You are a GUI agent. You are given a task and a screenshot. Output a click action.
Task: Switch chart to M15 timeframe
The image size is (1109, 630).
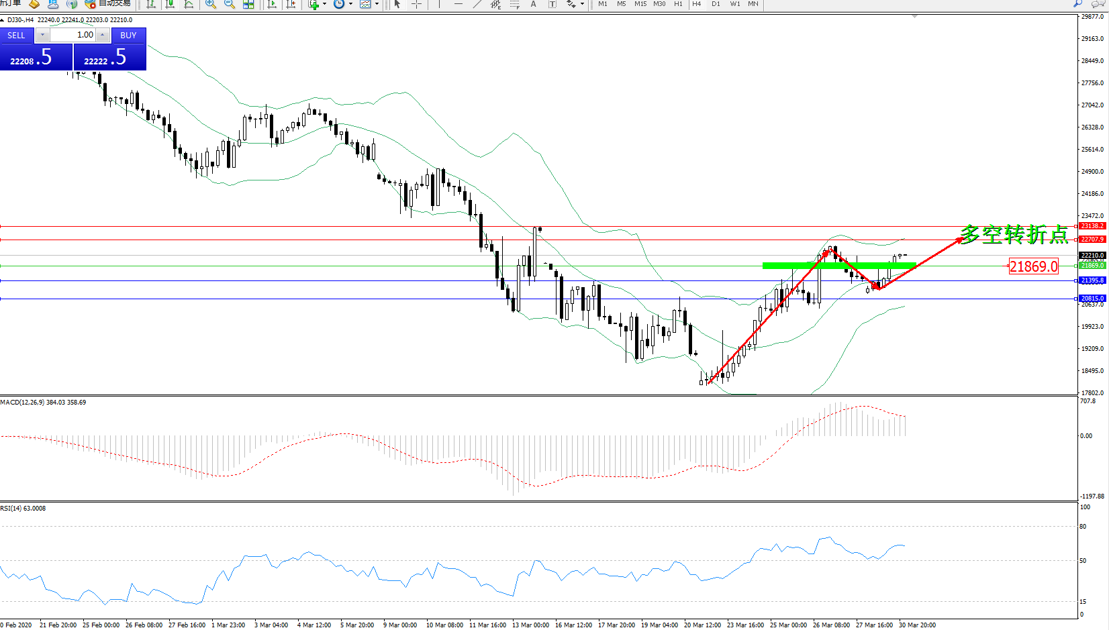coord(640,4)
